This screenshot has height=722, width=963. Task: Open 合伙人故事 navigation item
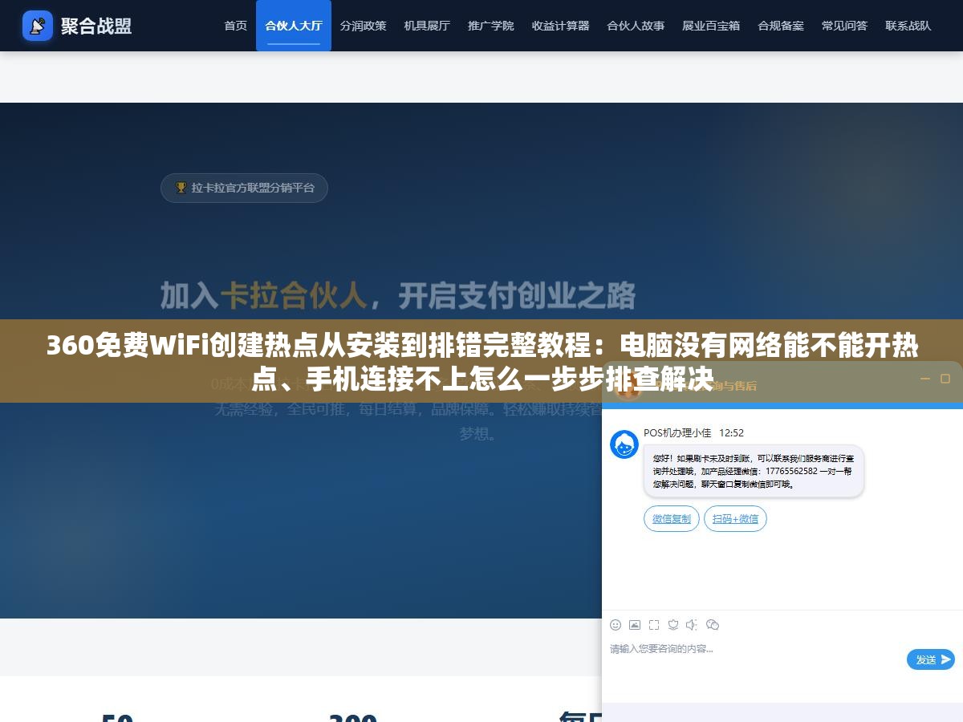(x=636, y=26)
